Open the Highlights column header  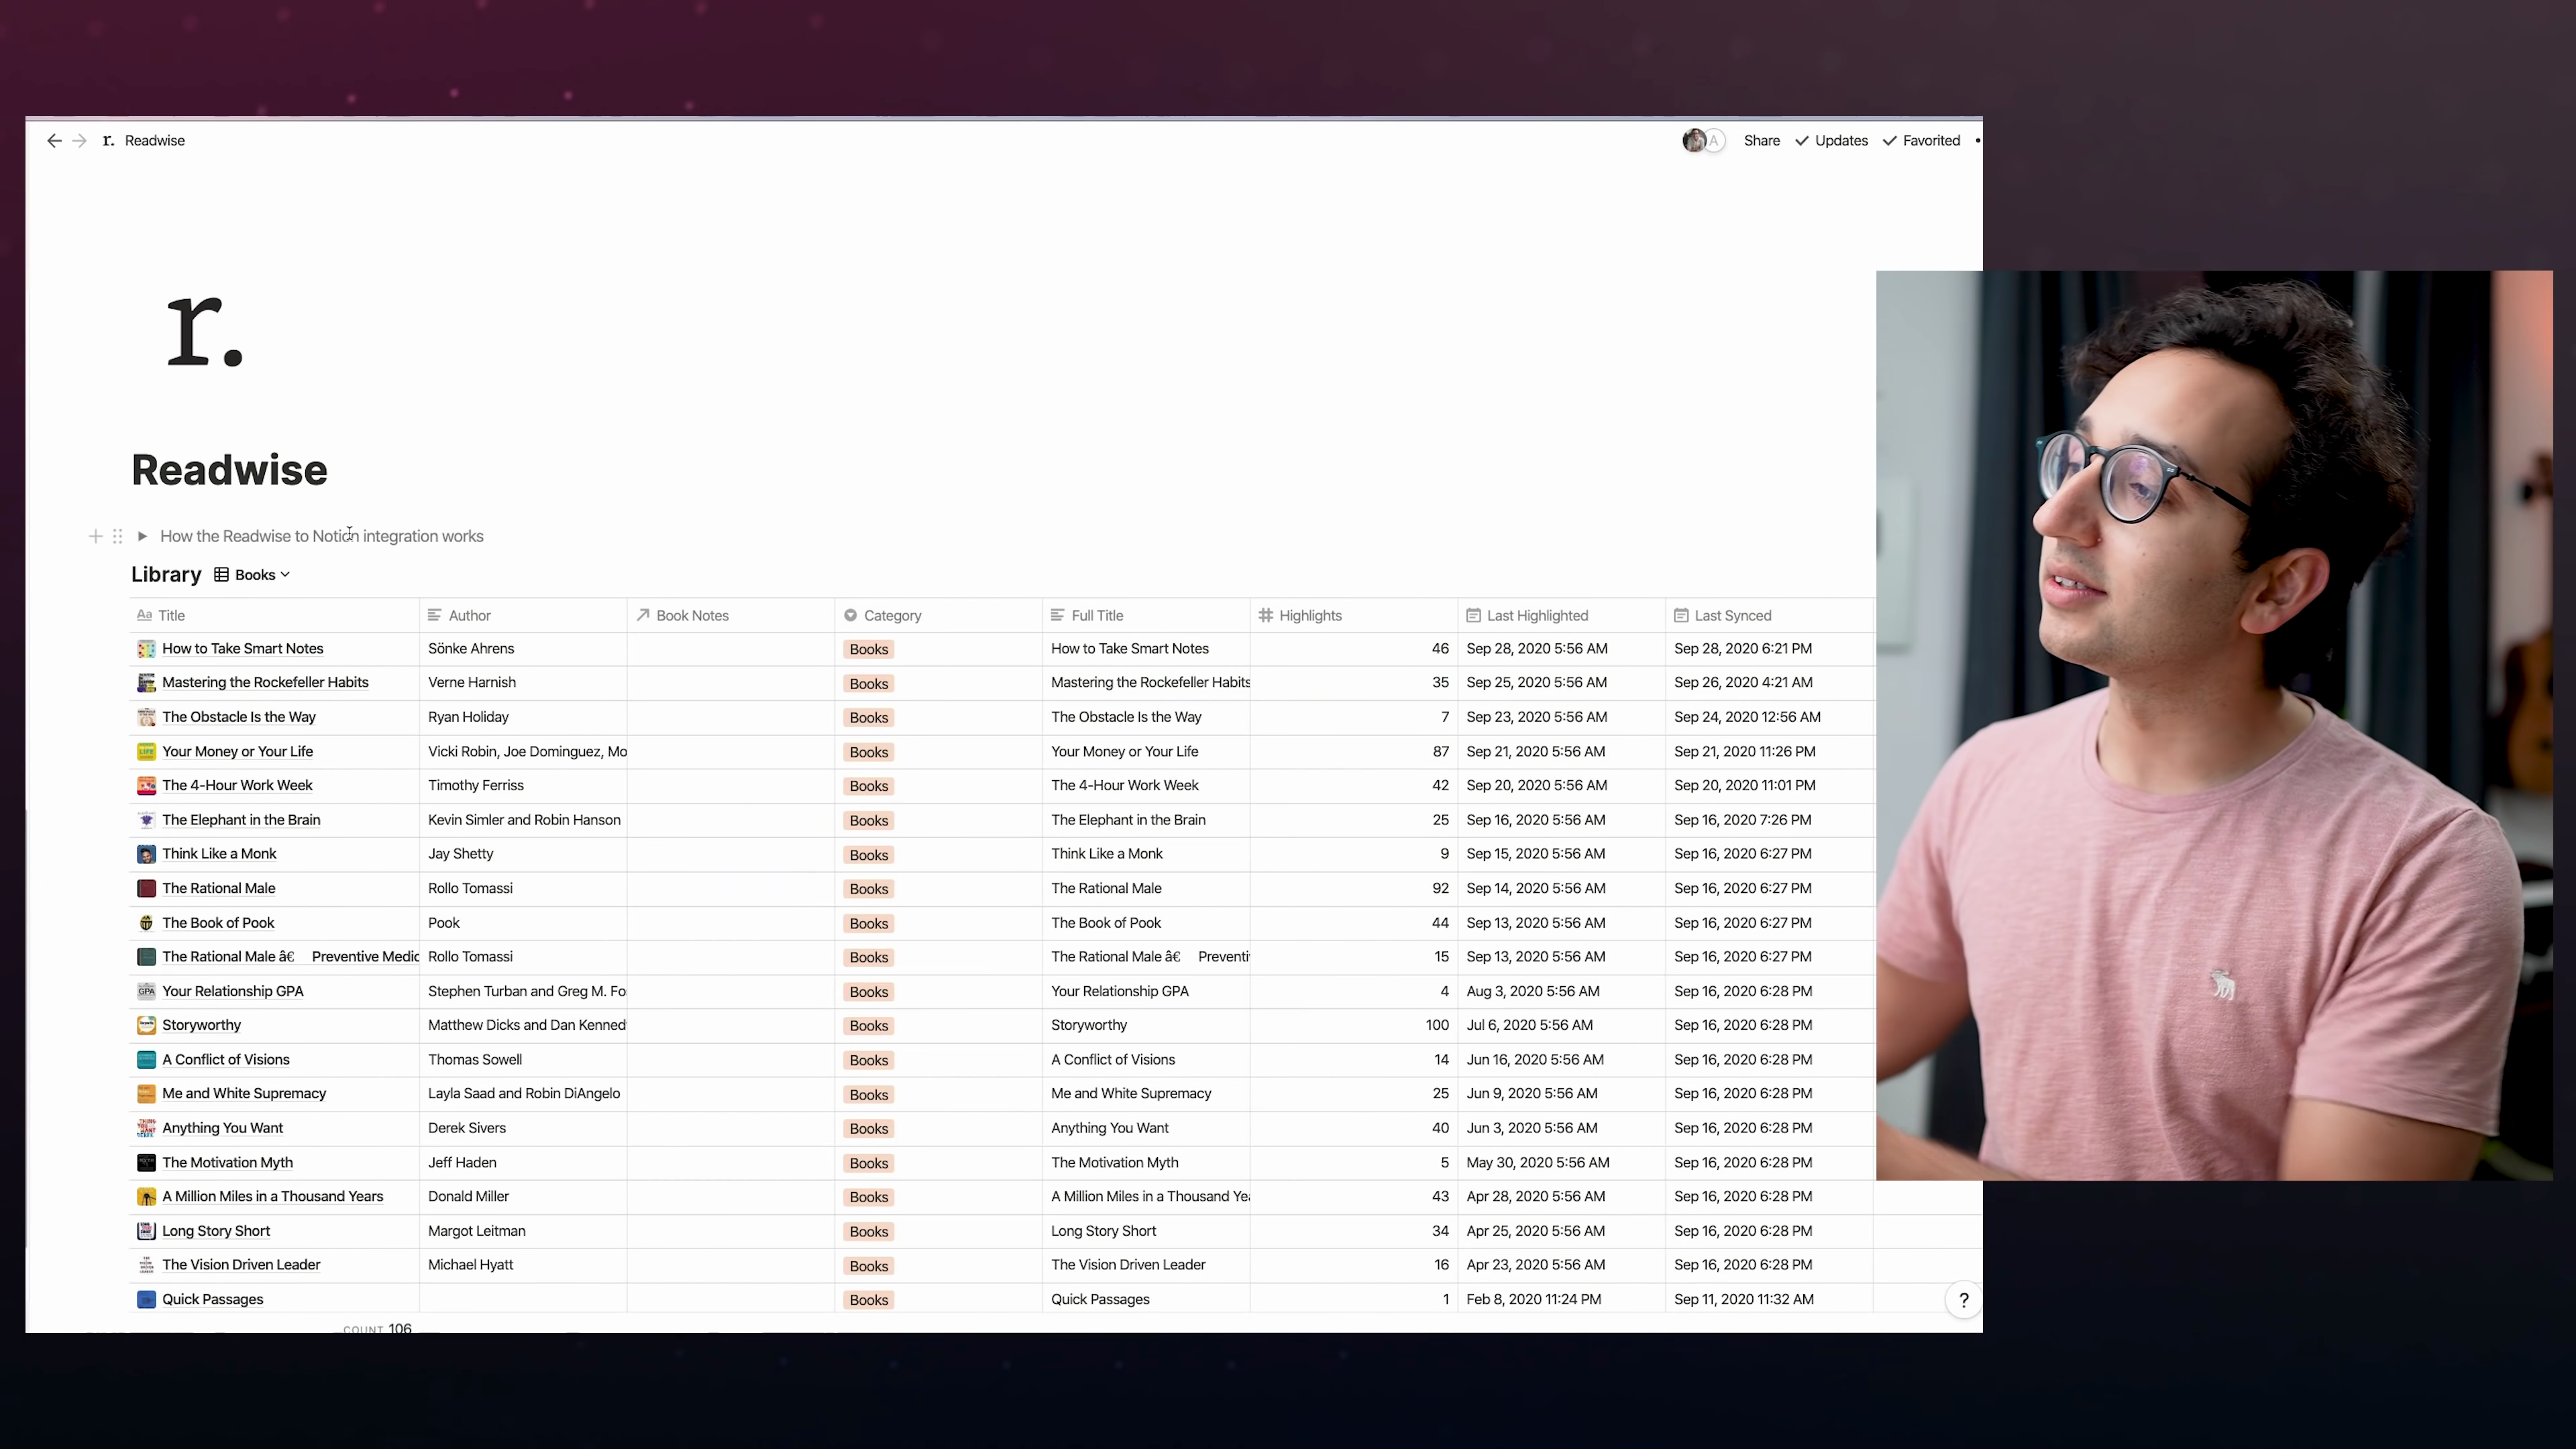(1354, 615)
